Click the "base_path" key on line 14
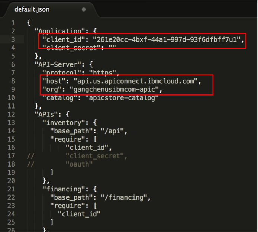The width and height of the screenshot is (258, 232). click(x=72, y=131)
